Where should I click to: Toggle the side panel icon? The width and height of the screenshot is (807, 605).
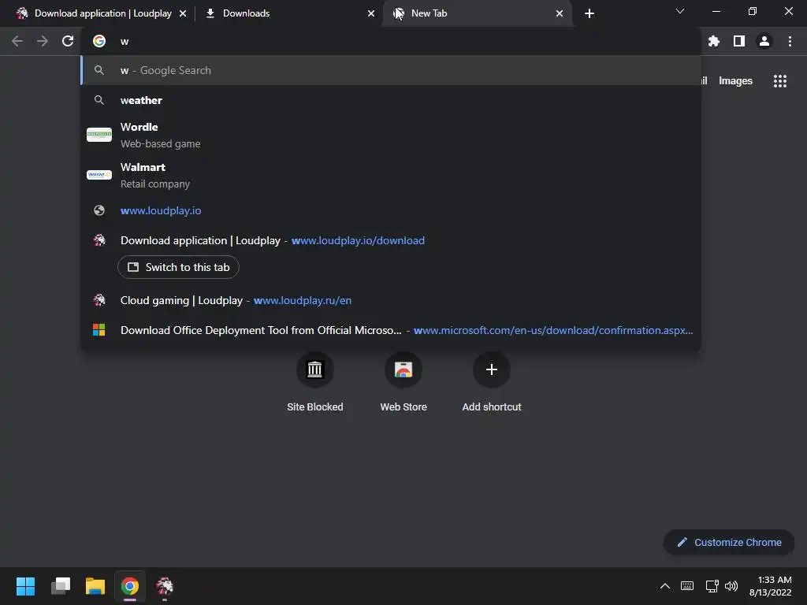tap(739, 41)
